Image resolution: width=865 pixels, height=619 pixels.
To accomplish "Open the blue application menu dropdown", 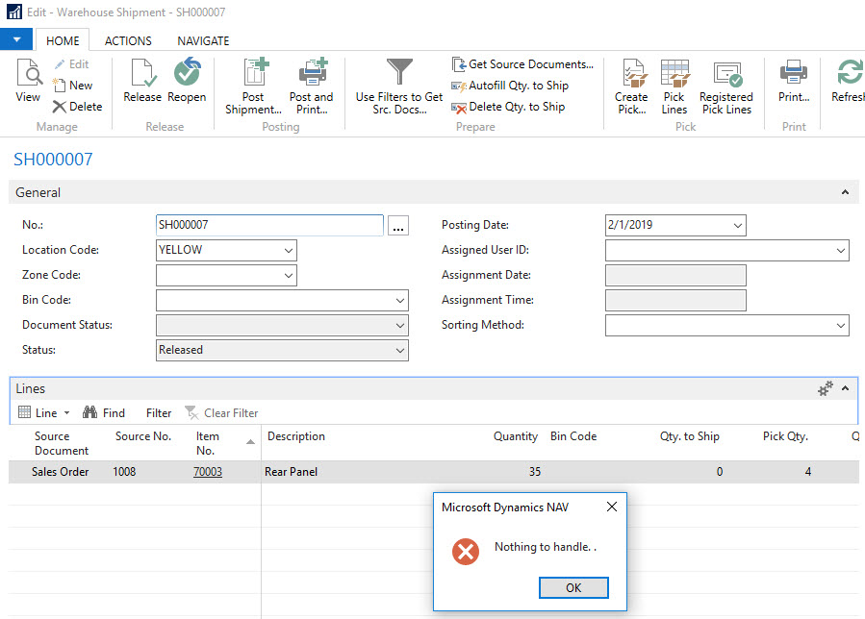I will (x=16, y=39).
